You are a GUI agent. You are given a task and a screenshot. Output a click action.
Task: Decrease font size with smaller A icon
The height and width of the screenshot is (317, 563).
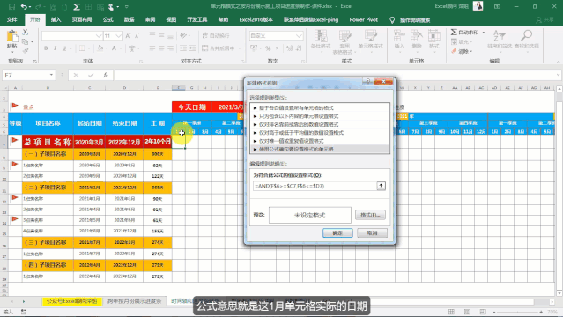click(137, 35)
